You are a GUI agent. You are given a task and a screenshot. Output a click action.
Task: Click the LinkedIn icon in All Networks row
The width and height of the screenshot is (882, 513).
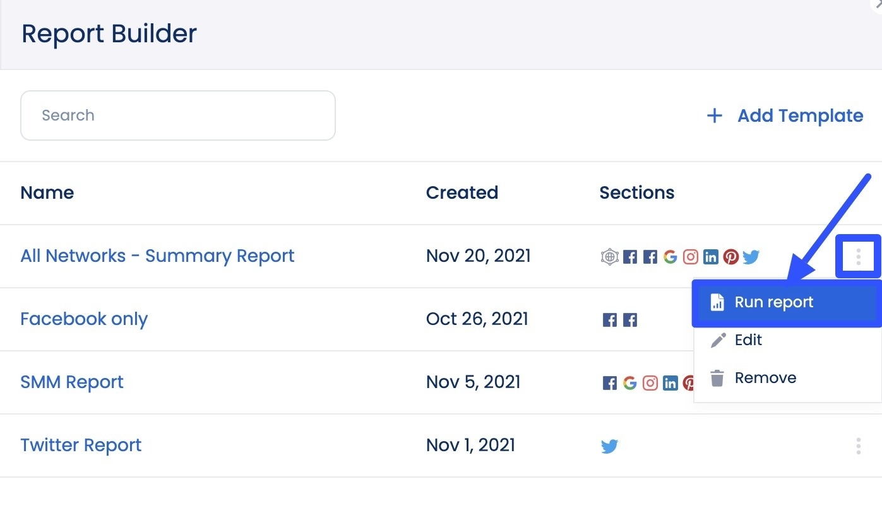[x=710, y=256]
